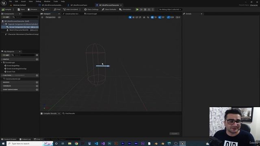Open the Lit view mode button

[59, 17]
